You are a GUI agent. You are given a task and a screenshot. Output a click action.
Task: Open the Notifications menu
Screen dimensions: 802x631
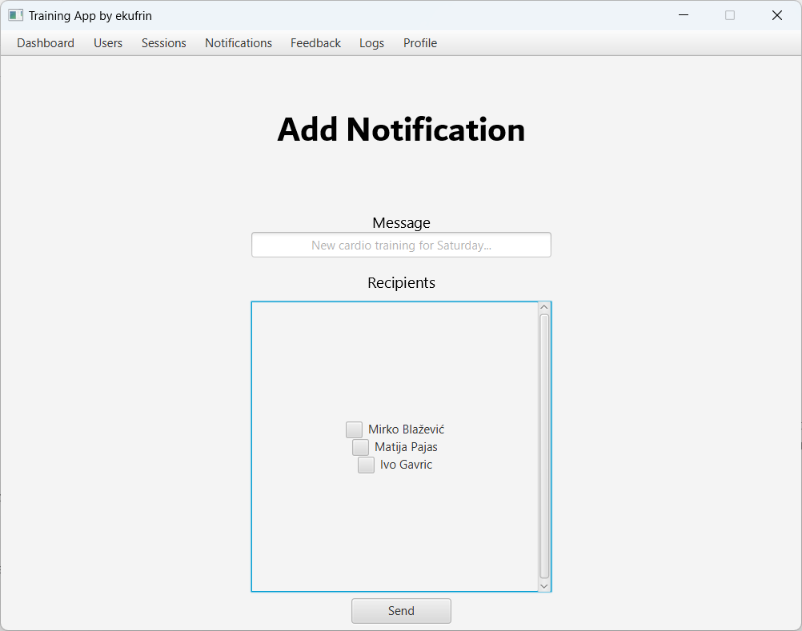pos(239,43)
